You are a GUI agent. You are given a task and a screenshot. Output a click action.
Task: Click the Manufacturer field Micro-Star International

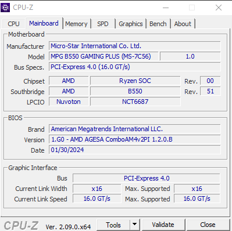[135, 46]
